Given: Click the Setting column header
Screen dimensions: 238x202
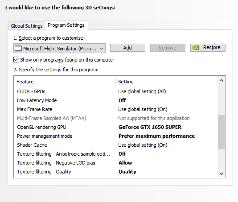Looking at the screenshot, I should coord(167,82).
